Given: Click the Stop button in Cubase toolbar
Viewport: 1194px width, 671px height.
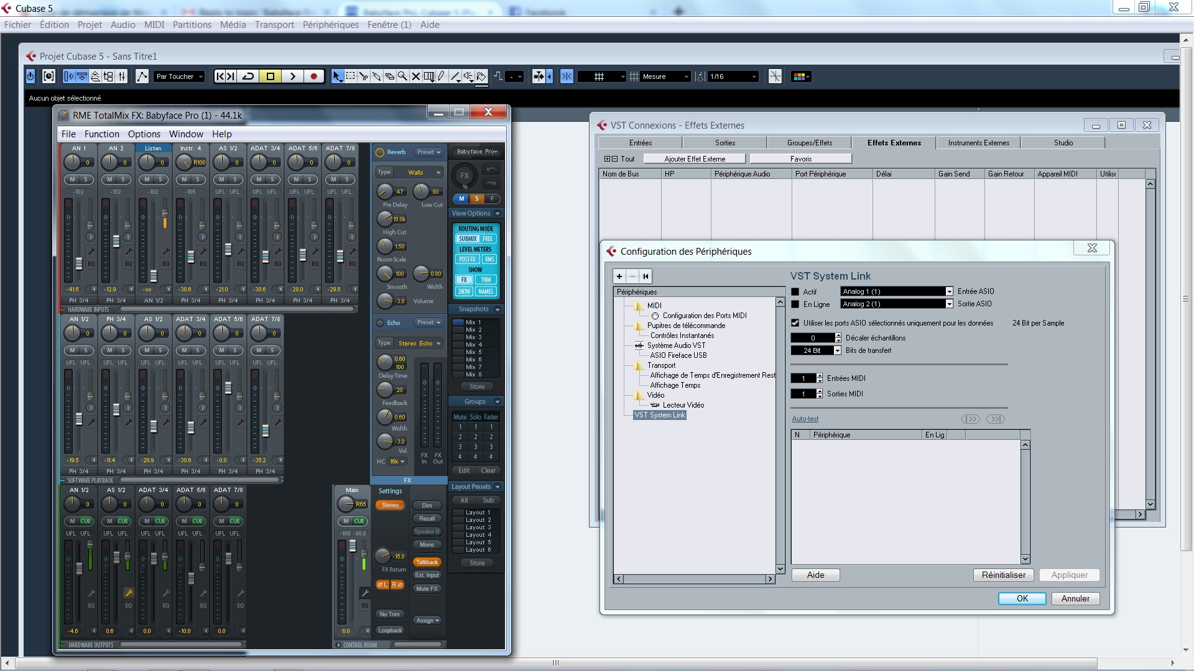Looking at the screenshot, I should (271, 76).
